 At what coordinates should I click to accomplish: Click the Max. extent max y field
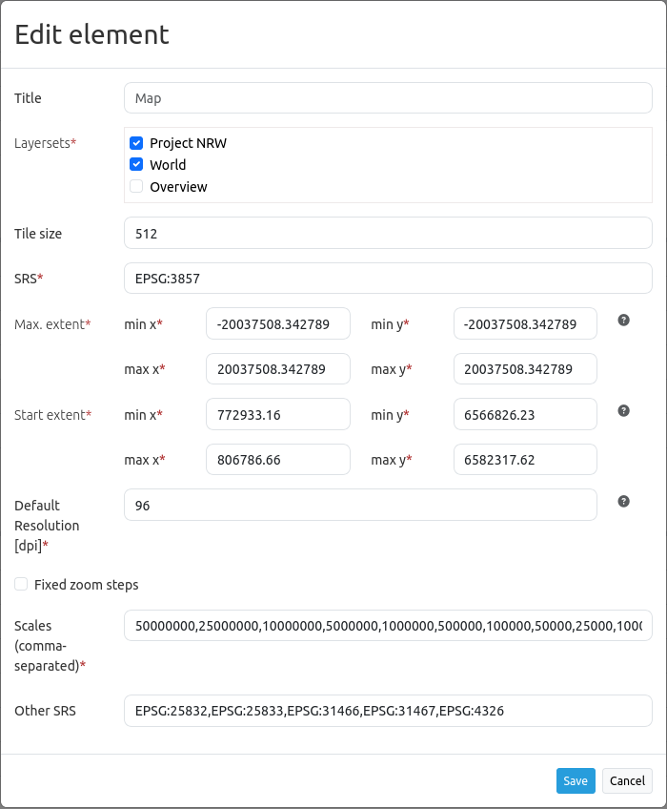[525, 369]
